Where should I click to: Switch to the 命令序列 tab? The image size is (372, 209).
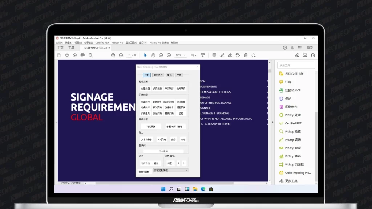click(158, 75)
